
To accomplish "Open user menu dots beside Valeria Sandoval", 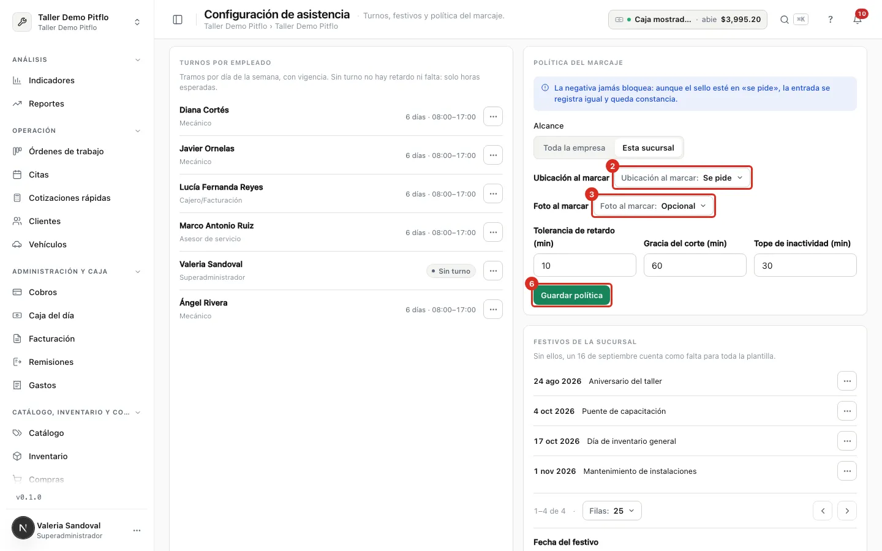I will tap(137, 530).
